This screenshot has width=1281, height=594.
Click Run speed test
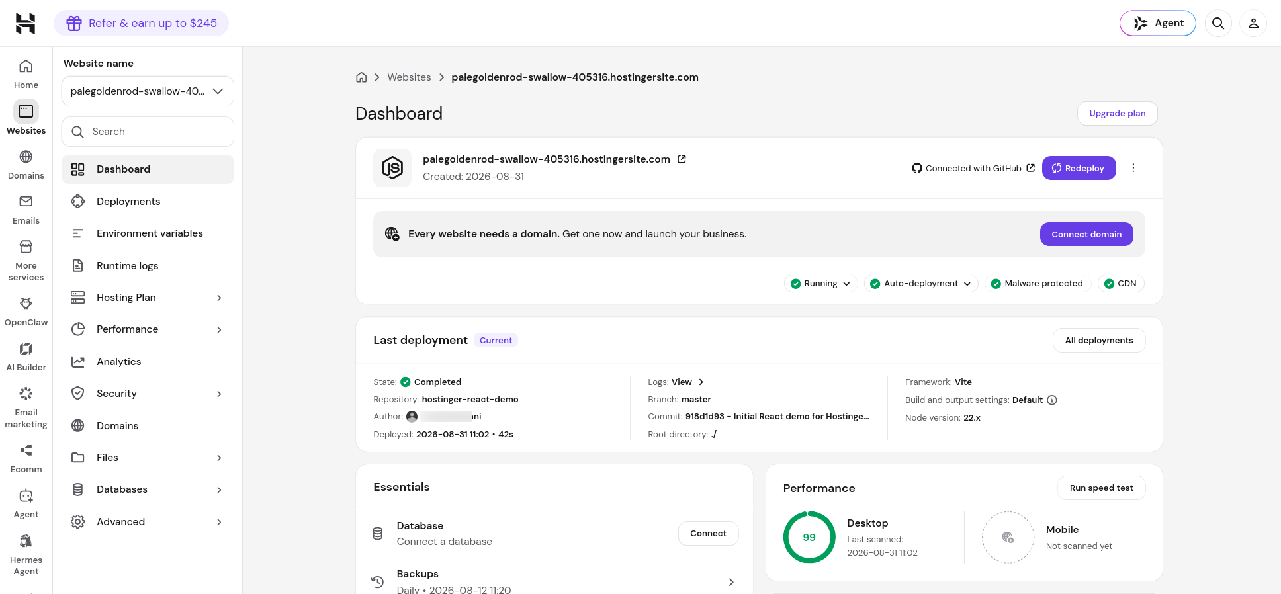1101,488
